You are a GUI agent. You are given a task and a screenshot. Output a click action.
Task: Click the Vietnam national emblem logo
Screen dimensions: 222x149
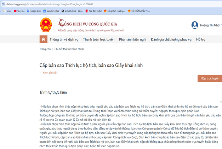[46, 25]
